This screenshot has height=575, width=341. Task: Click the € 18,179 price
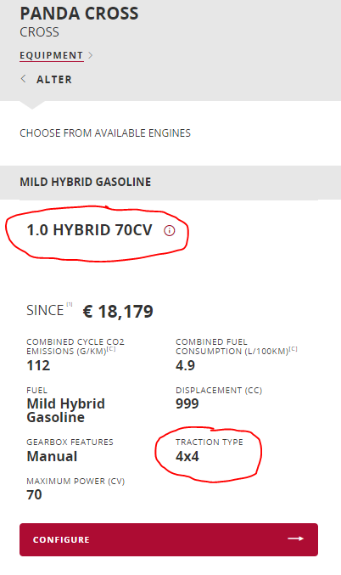pyautogui.click(x=118, y=312)
